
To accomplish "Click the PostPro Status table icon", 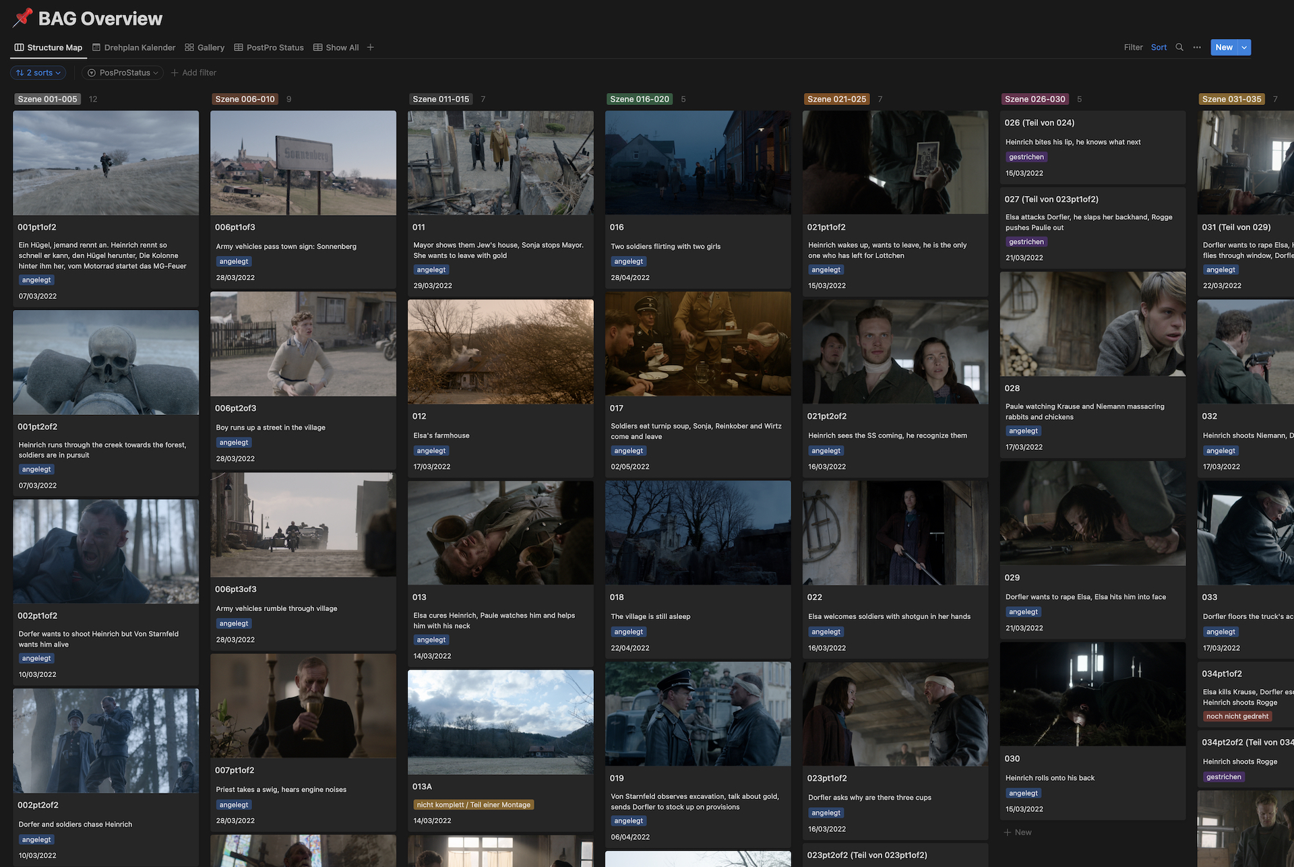I will [x=239, y=47].
